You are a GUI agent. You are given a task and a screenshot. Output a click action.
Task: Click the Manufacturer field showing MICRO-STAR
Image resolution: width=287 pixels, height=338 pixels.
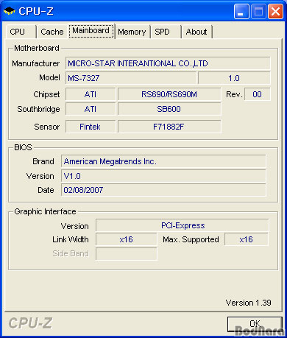pyautogui.click(x=168, y=63)
